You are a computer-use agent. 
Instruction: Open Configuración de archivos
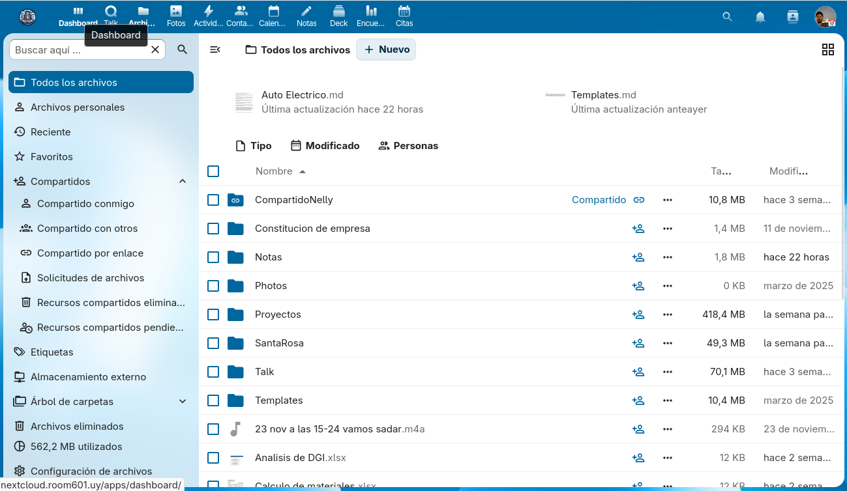(x=101, y=471)
